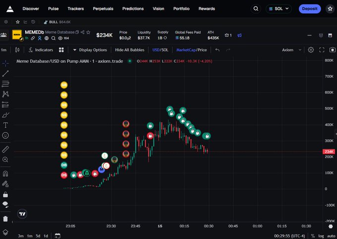The height and width of the screenshot is (239, 337).
Task: Click the star favorites icon in watchlist bar
Action: coord(18,22)
